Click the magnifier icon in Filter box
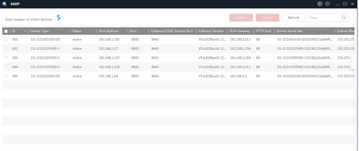This screenshot has width=359, height=151. pyautogui.click(x=344, y=18)
